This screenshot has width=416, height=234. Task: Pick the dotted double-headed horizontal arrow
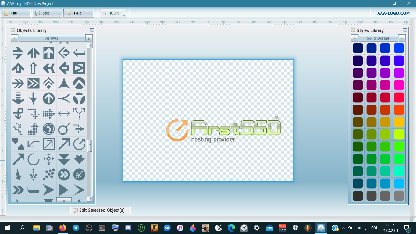tap(64, 114)
